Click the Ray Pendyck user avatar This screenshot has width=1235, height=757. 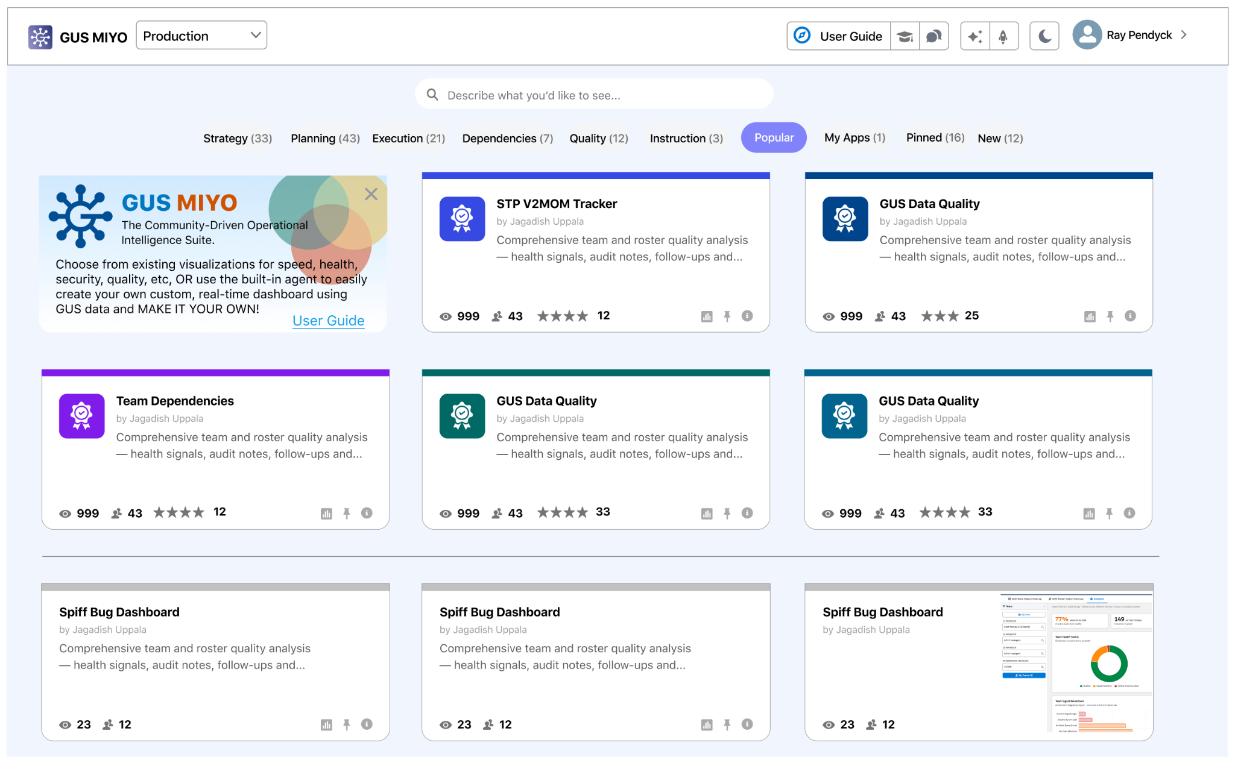tap(1087, 35)
